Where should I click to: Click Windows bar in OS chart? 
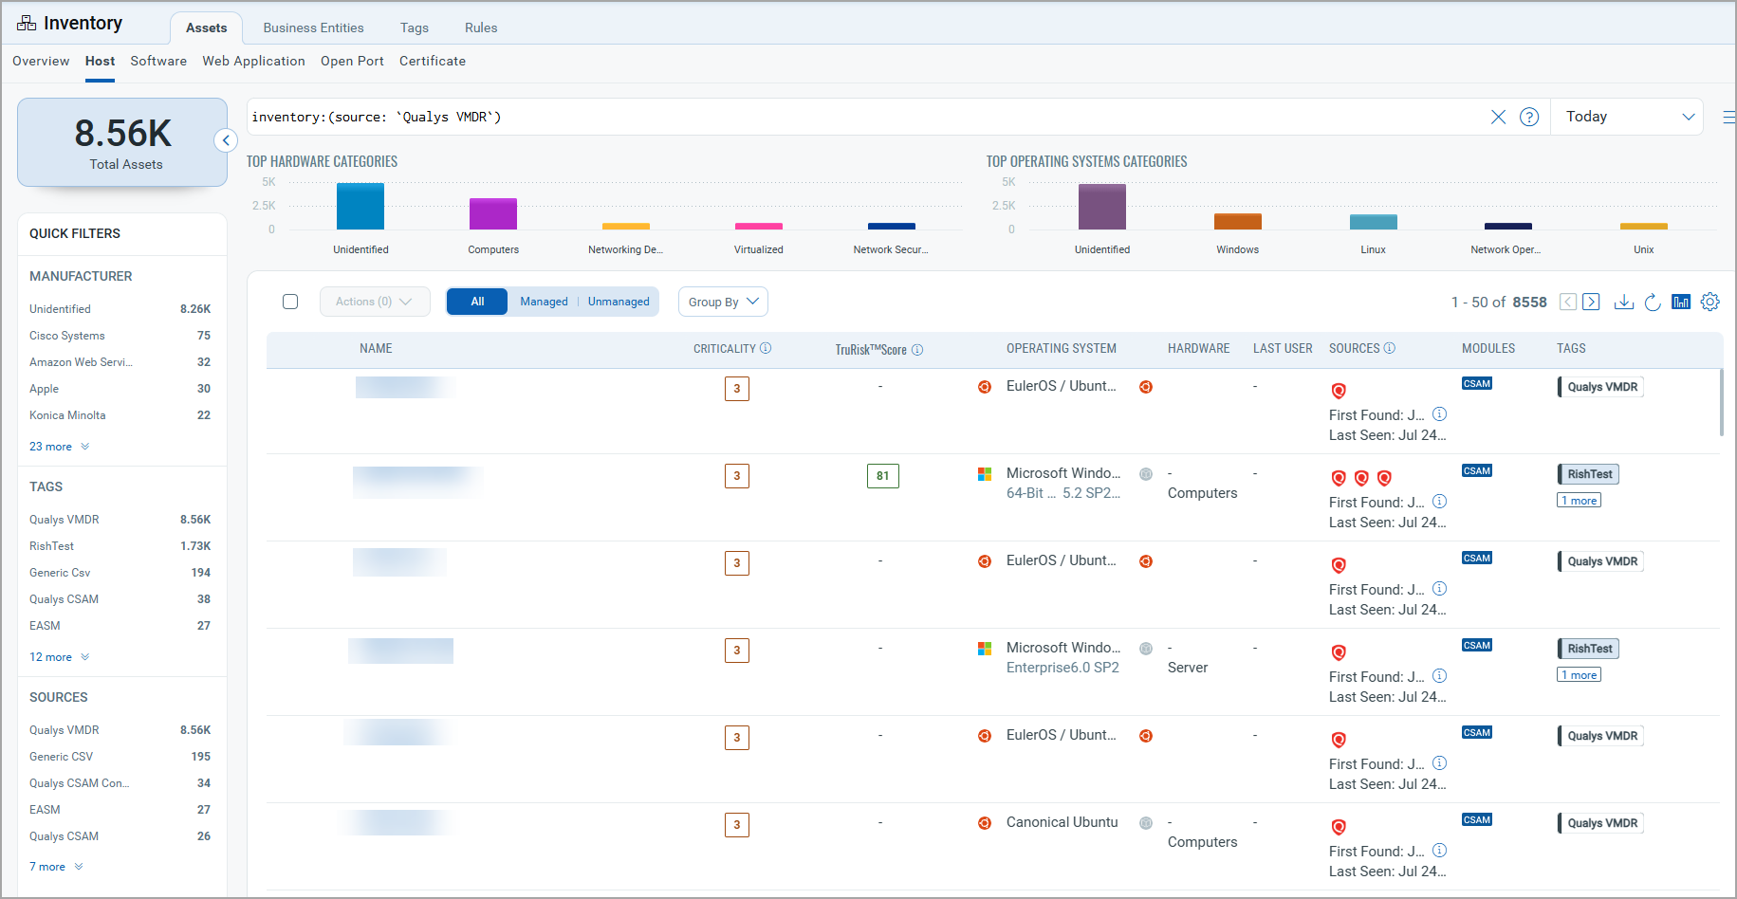[x=1238, y=222]
